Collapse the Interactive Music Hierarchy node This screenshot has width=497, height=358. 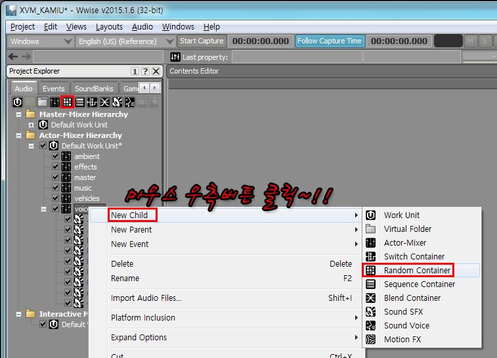tap(18, 314)
